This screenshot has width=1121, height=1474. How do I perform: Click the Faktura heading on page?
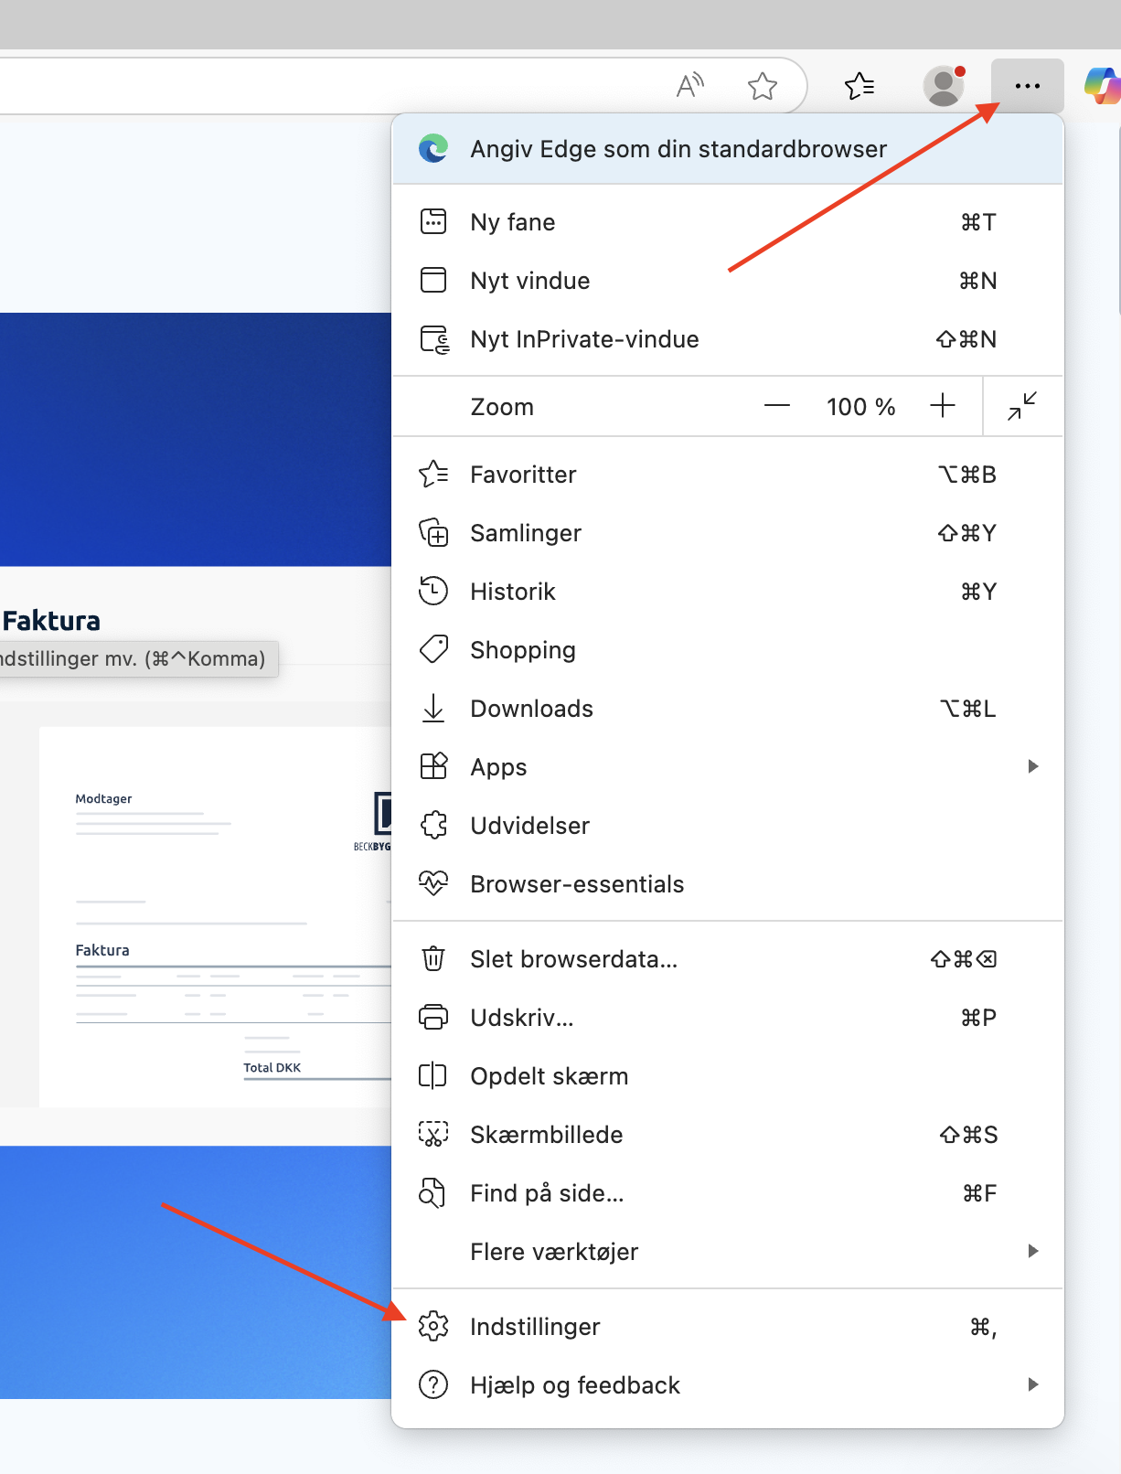click(x=51, y=621)
